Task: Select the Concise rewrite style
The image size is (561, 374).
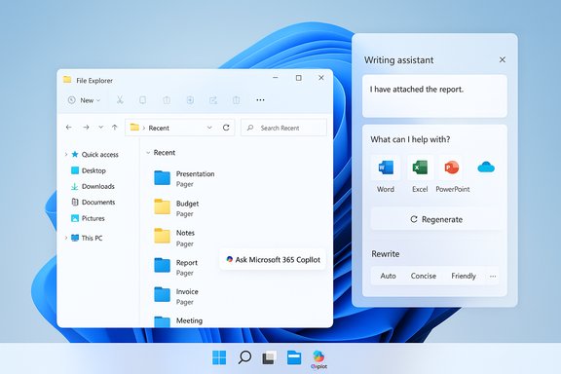Action: coord(424,276)
